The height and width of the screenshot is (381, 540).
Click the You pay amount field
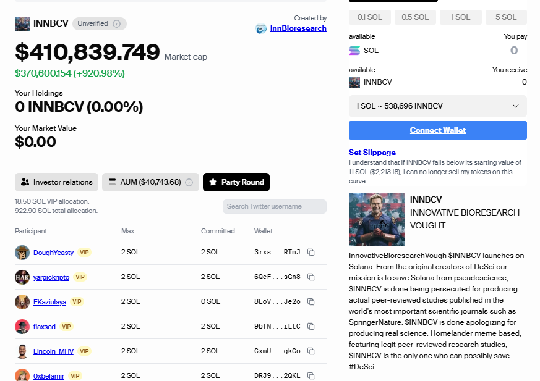(x=514, y=51)
